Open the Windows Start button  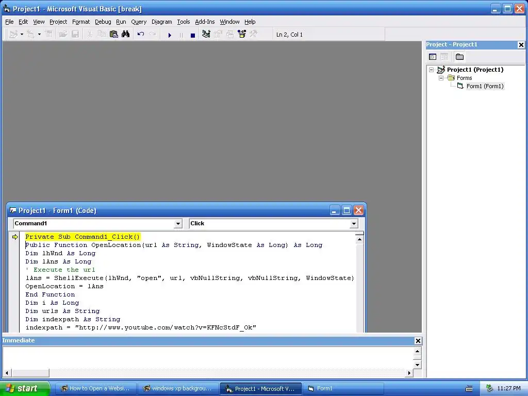coord(24,388)
